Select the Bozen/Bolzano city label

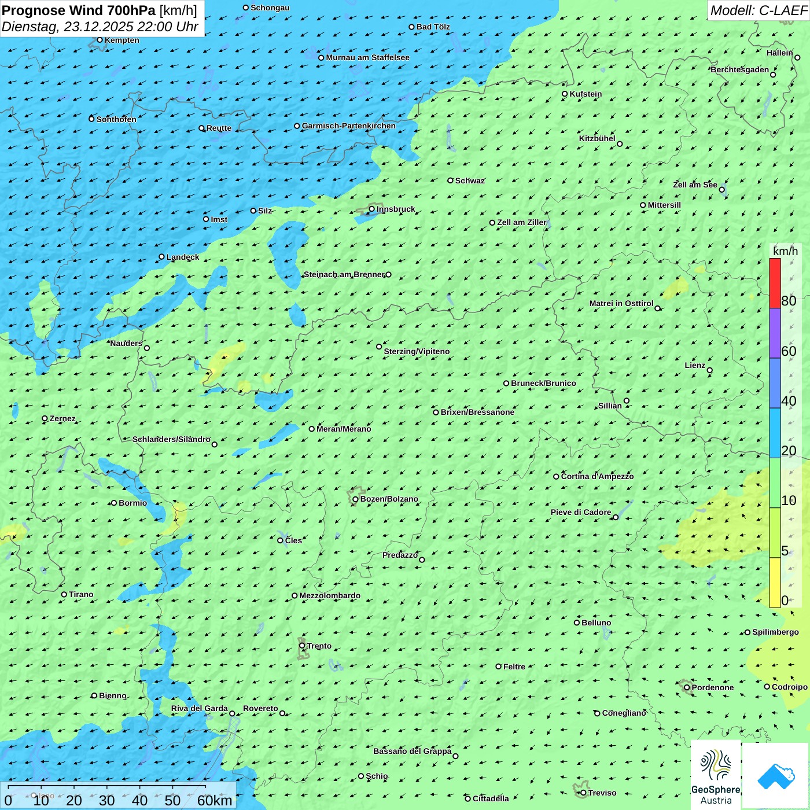click(389, 499)
